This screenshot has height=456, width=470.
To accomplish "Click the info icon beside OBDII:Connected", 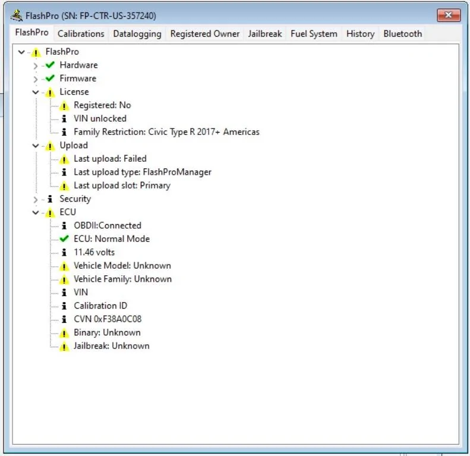I will (x=64, y=225).
